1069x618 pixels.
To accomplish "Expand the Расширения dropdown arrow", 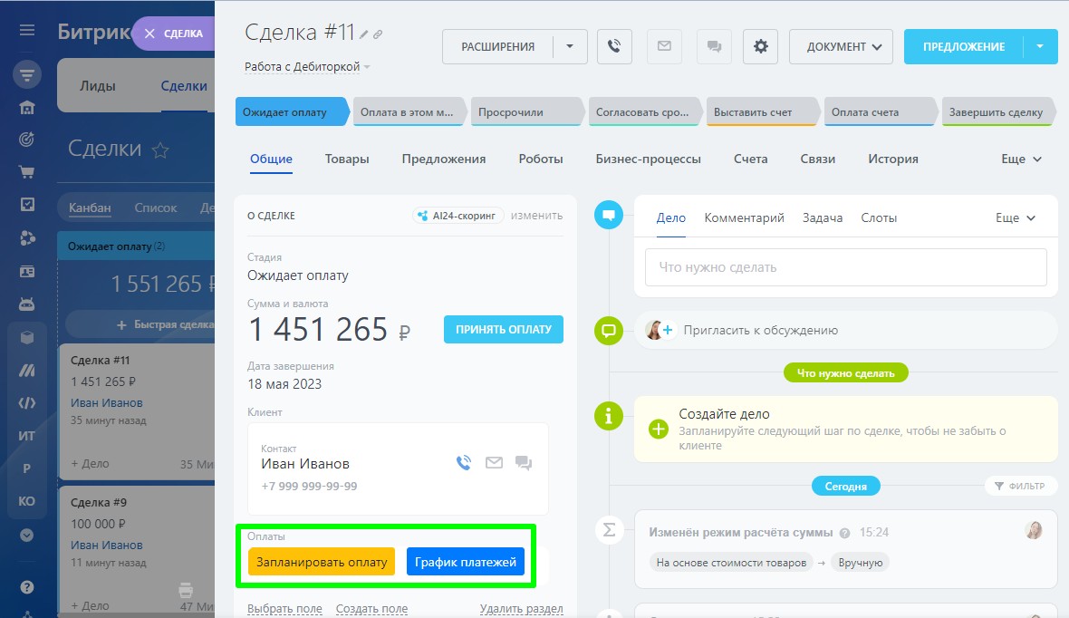I will (x=570, y=47).
